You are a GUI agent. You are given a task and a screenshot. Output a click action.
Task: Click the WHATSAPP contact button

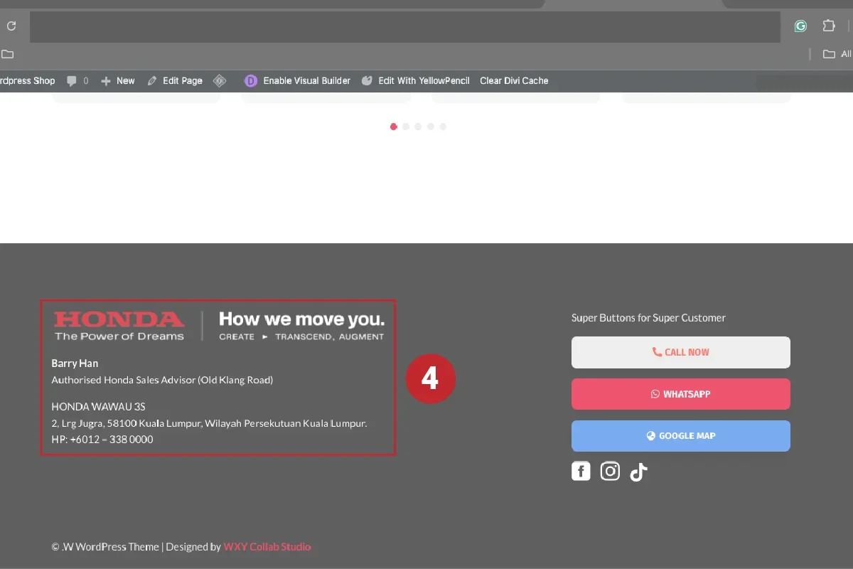coord(680,394)
